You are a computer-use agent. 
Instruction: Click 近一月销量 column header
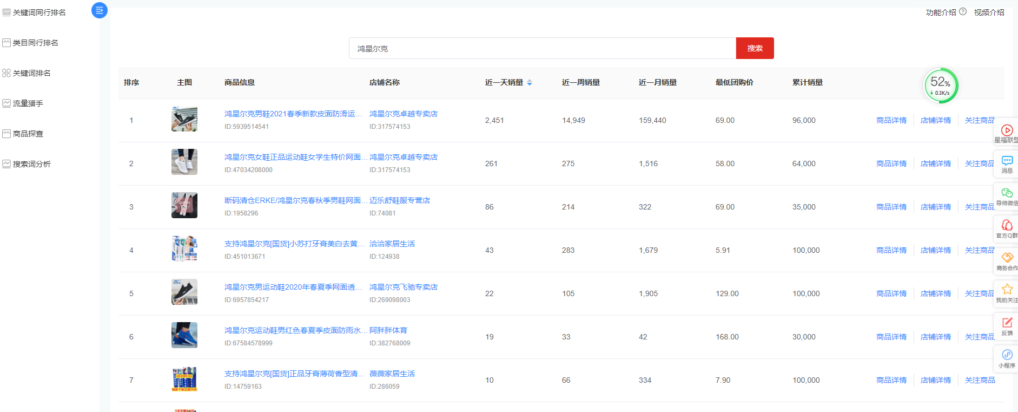click(658, 82)
